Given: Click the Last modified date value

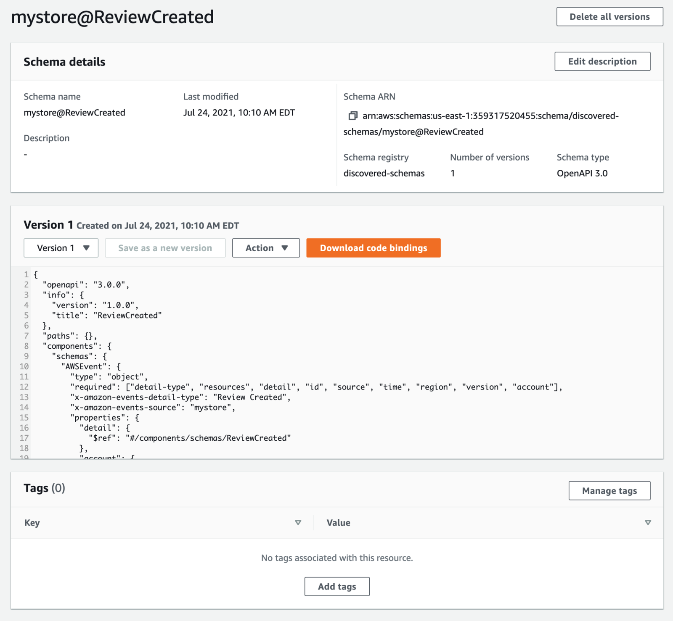Looking at the screenshot, I should point(239,113).
